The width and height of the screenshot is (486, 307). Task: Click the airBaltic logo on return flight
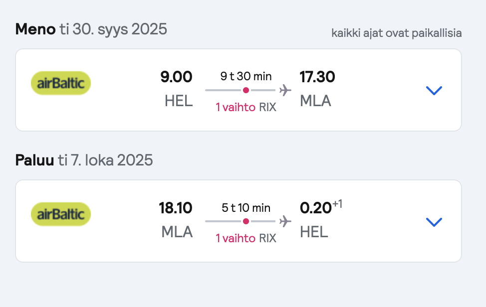(61, 214)
